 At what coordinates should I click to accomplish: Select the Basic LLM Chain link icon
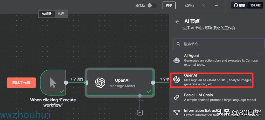pyautogui.click(x=177, y=97)
